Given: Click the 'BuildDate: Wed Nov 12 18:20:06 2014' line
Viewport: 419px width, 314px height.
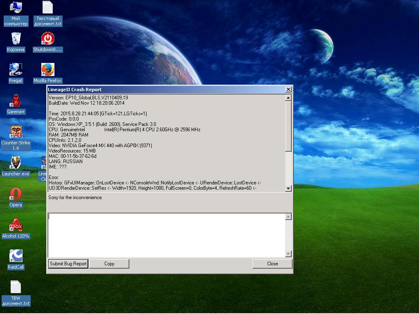Looking at the screenshot, I should (87, 103).
